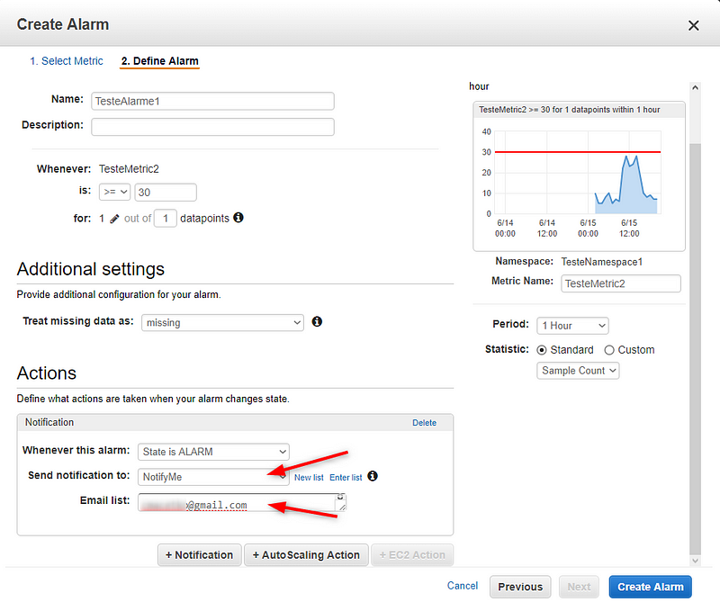Click the info icon next to datapoints
Screen dimensions: 720x602
pyautogui.click(x=238, y=218)
